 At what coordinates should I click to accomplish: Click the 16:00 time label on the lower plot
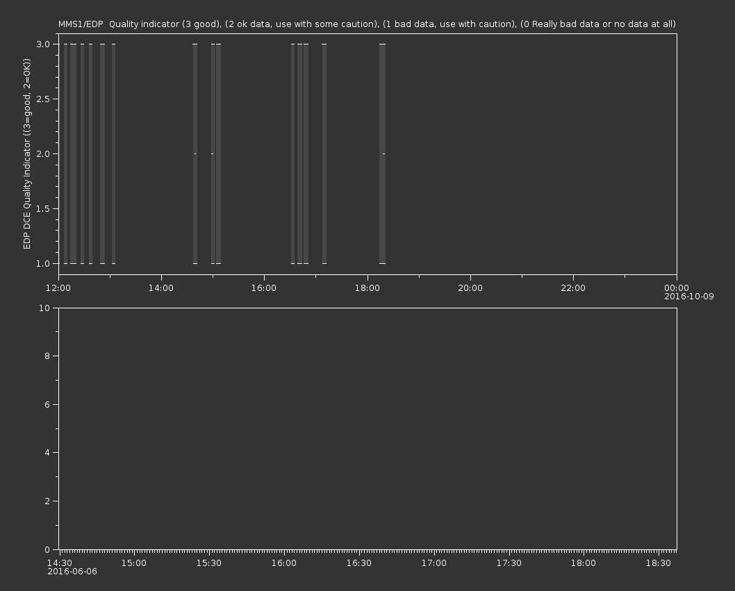(284, 563)
